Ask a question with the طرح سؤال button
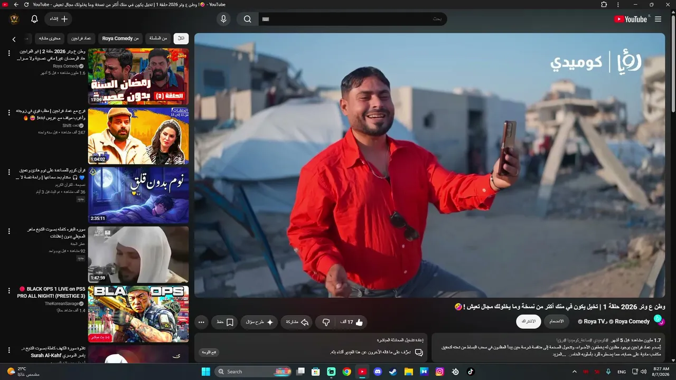The image size is (676, 380). pyautogui.click(x=259, y=322)
